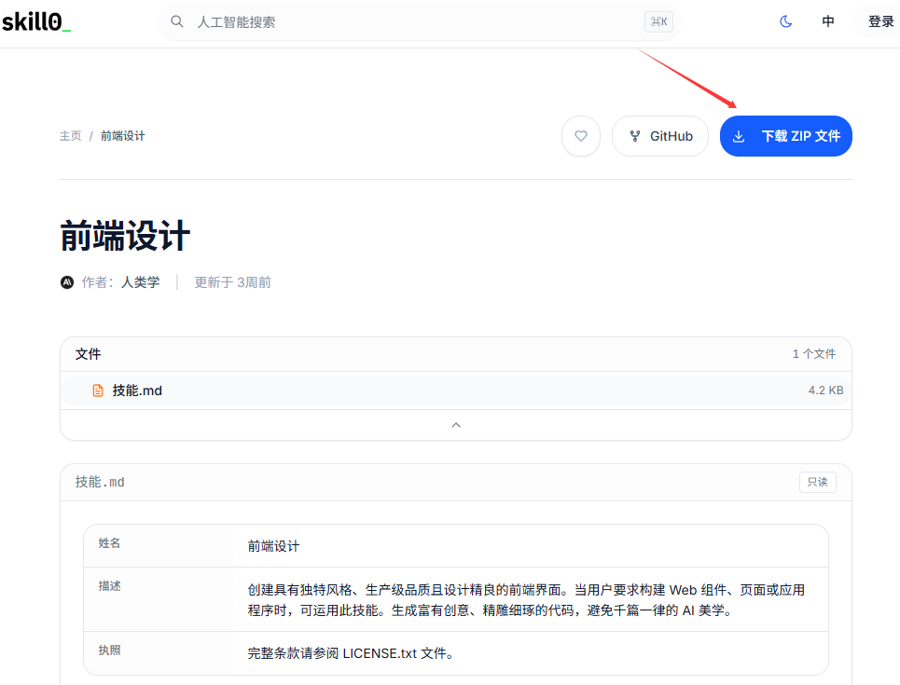Click the download arrow icon

pyautogui.click(x=739, y=136)
